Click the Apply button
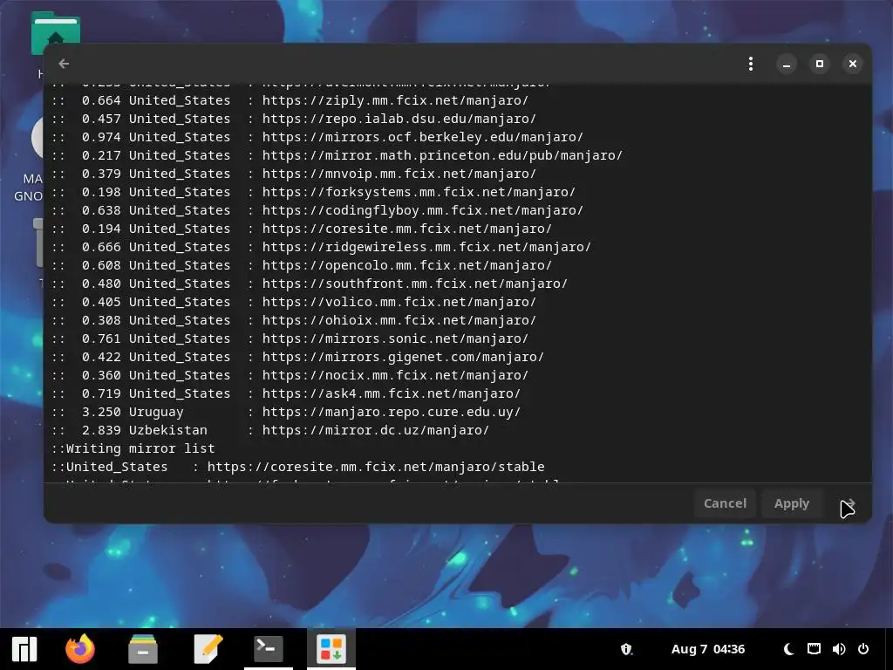The height and width of the screenshot is (670, 893). (792, 503)
